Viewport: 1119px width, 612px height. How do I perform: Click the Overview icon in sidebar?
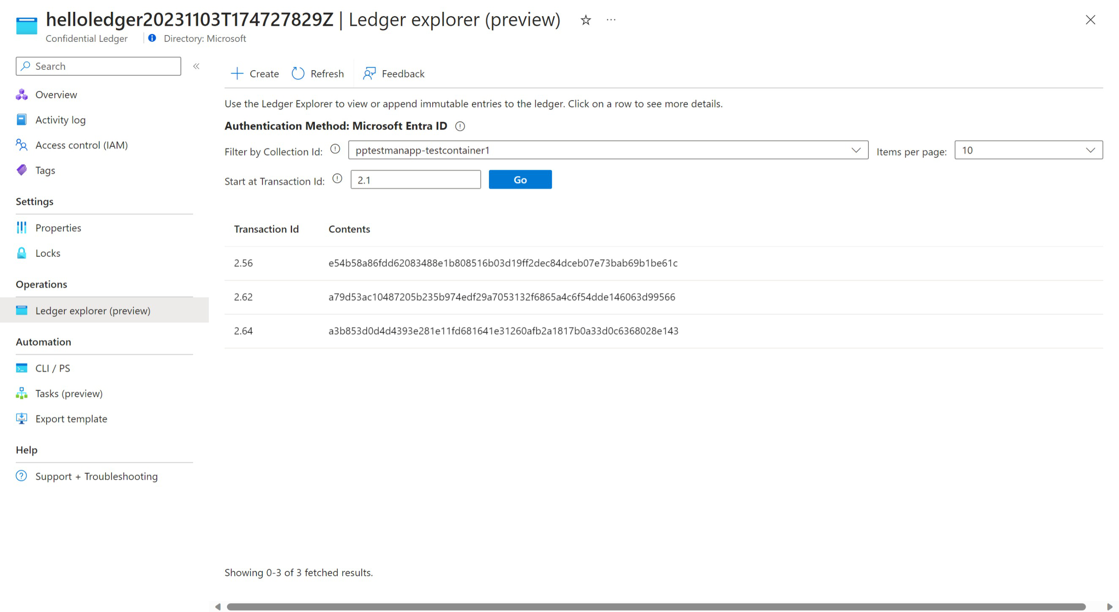(x=22, y=94)
